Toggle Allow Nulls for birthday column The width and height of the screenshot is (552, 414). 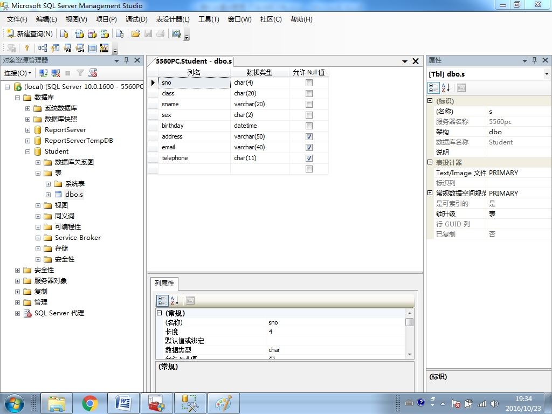[x=309, y=126]
